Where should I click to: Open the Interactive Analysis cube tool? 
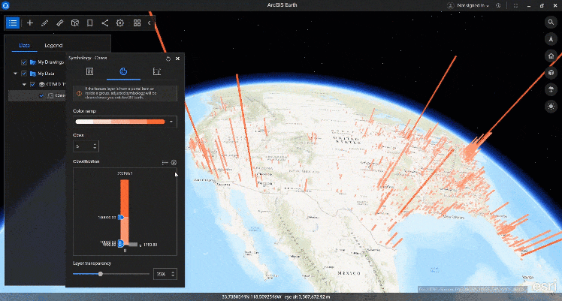(x=75, y=23)
